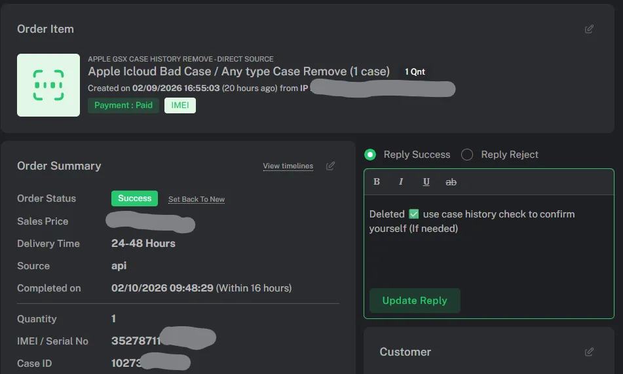Screen dimensions: 623x374
Task: Click the green Success status badge
Action: pyautogui.click(x=135, y=198)
